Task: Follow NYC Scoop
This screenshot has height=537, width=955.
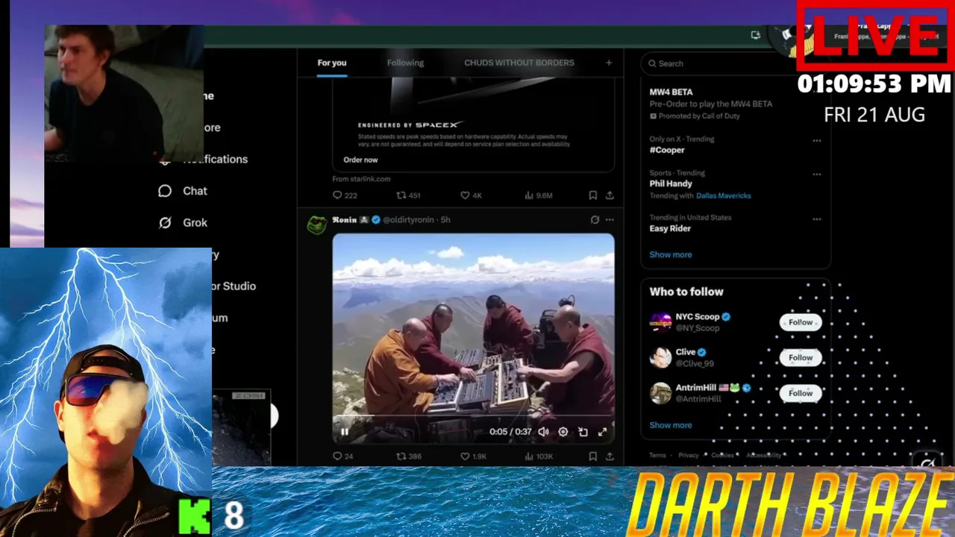Action: click(801, 322)
